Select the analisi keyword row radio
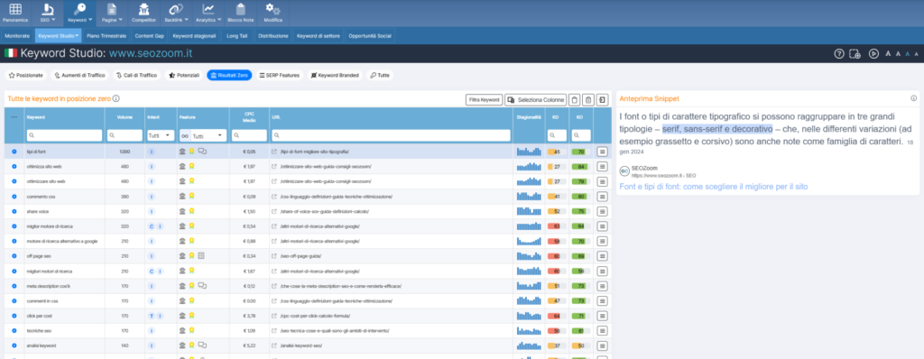Image resolution: width=924 pixels, height=359 pixels. click(14, 345)
